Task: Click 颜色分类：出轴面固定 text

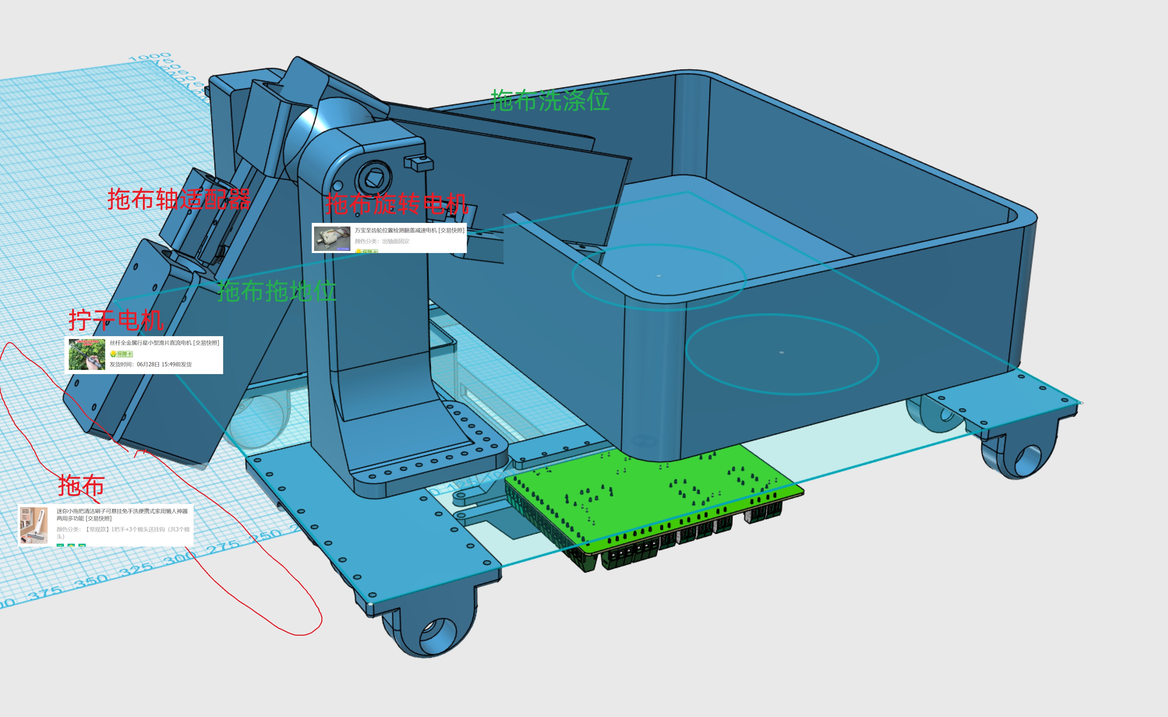Action: point(382,241)
